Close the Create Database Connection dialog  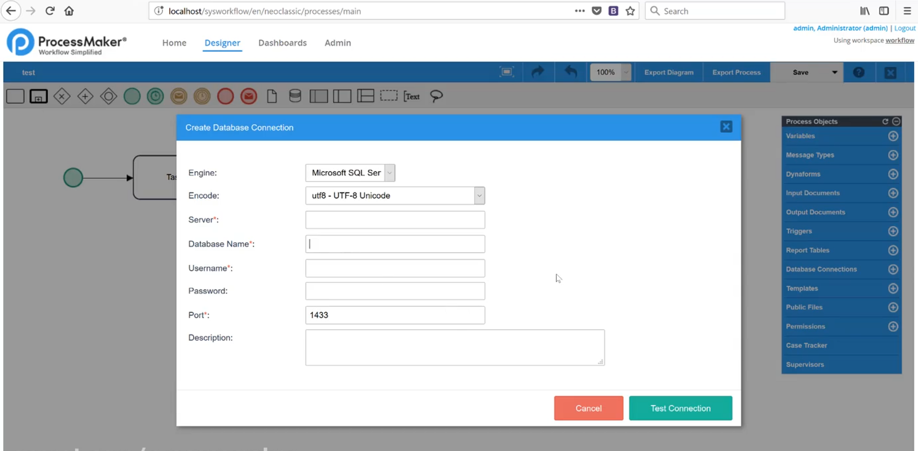tap(726, 127)
